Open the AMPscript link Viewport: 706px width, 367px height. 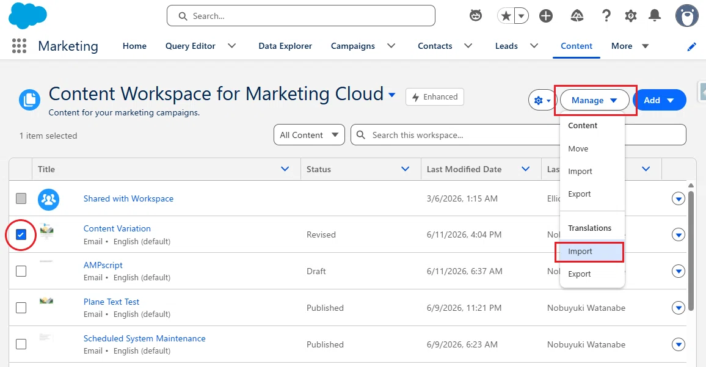point(103,265)
